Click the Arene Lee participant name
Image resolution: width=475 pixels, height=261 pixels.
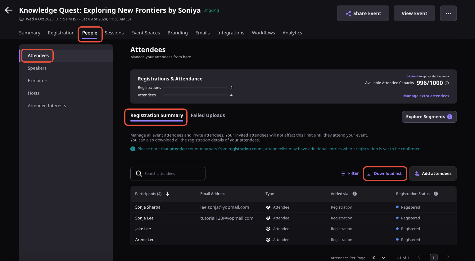(x=145, y=240)
